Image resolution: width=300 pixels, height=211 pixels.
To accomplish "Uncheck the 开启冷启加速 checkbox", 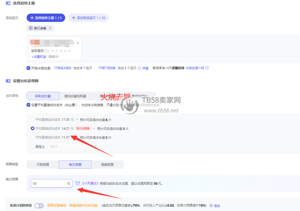I will coord(28,68).
